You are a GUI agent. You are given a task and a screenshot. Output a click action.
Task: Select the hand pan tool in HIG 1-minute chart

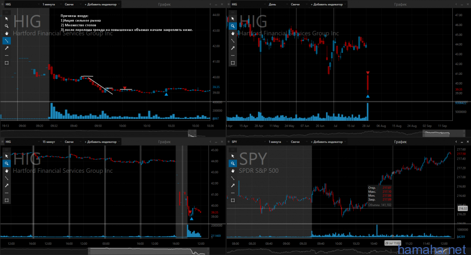6,33
